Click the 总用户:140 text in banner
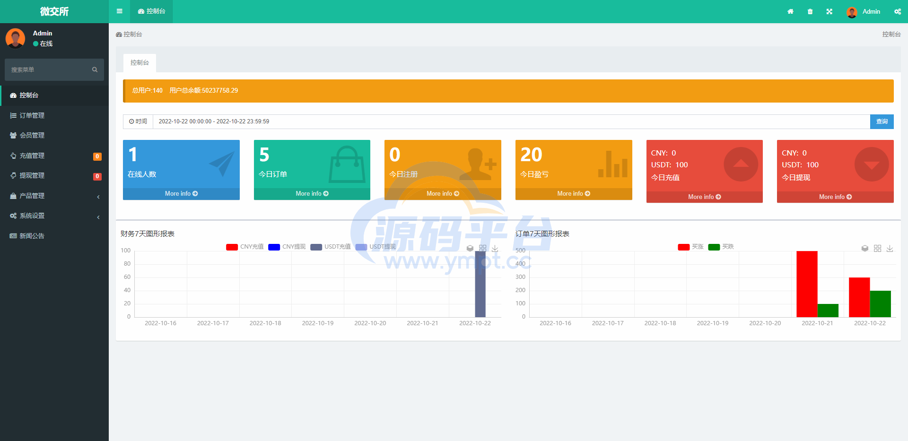 148,90
